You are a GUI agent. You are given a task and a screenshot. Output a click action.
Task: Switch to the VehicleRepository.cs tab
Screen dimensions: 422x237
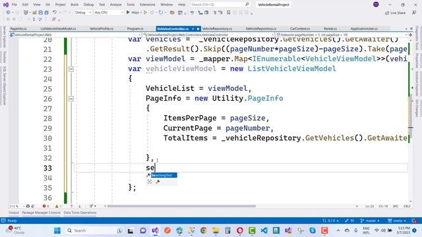tap(217, 28)
